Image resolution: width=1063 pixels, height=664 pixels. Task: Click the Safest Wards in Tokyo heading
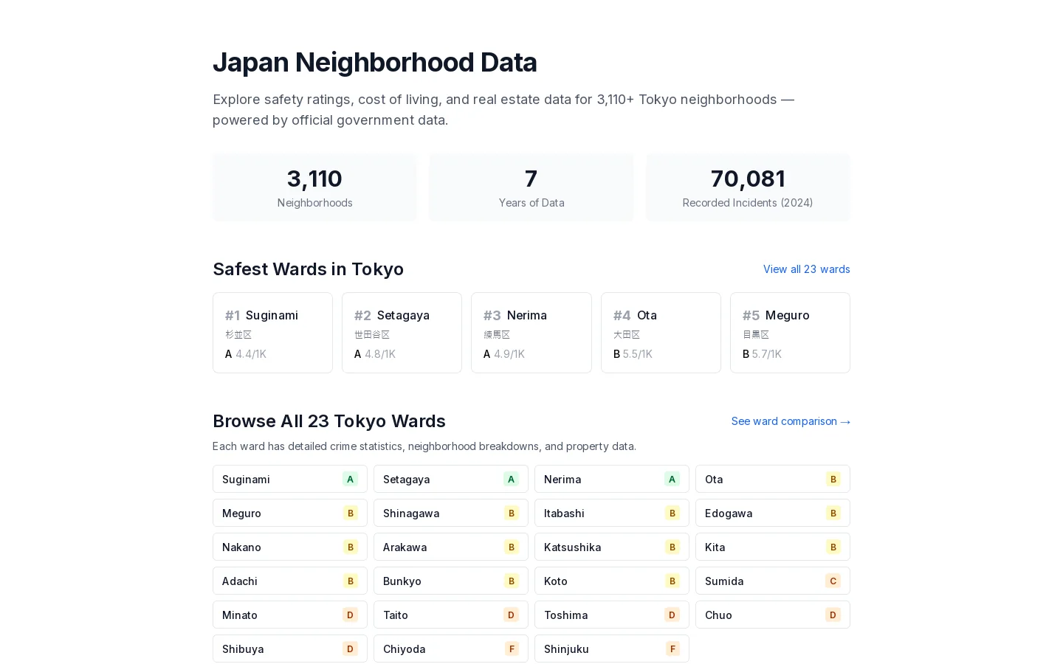tap(308, 269)
